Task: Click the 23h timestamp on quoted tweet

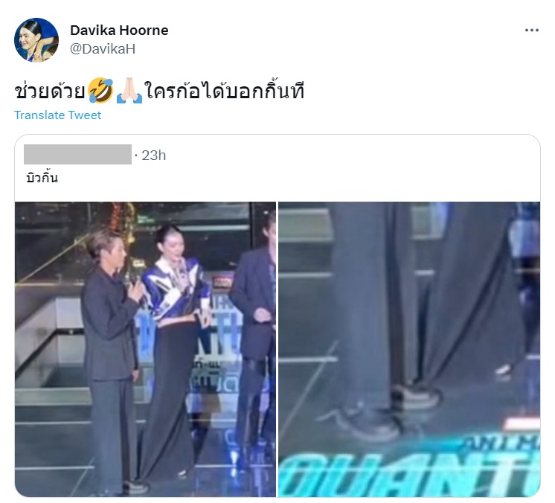Action: click(x=153, y=156)
